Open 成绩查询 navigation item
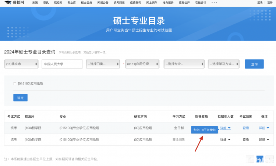This screenshot has height=166, width=276. [x=135, y=3]
